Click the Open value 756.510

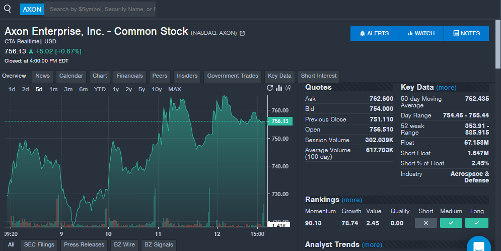click(x=381, y=130)
